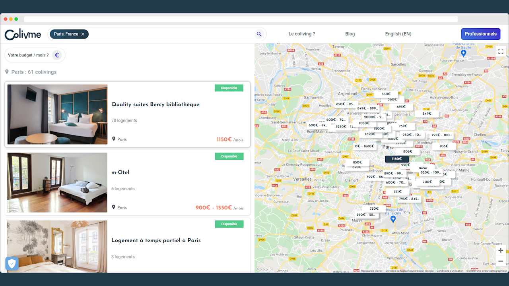Select the 571€ map marker
Image resolution: width=509 pixels, height=286 pixels.
398,192
